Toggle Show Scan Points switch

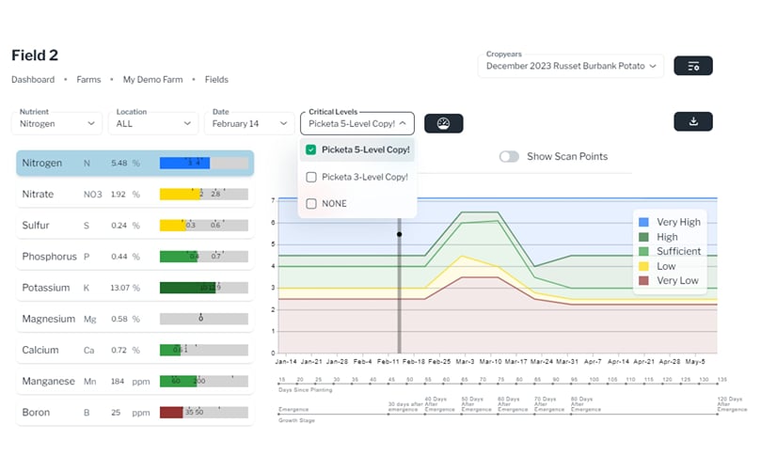(509, 157)
